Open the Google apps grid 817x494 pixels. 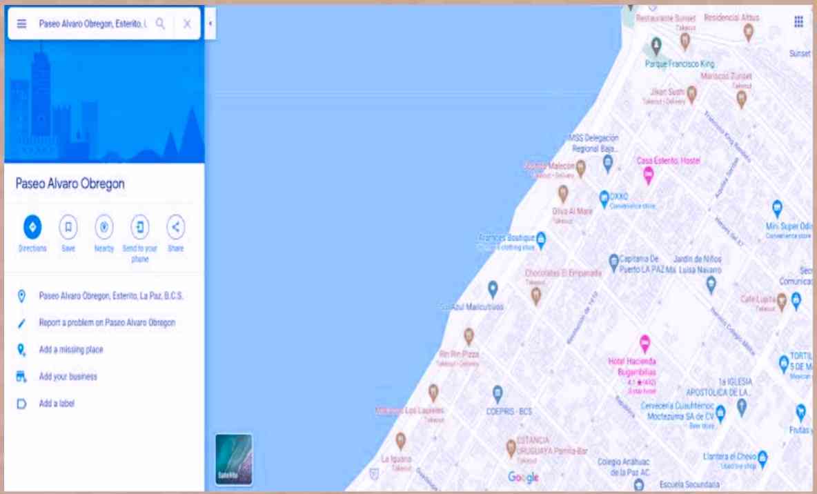[x=798, y=21]
